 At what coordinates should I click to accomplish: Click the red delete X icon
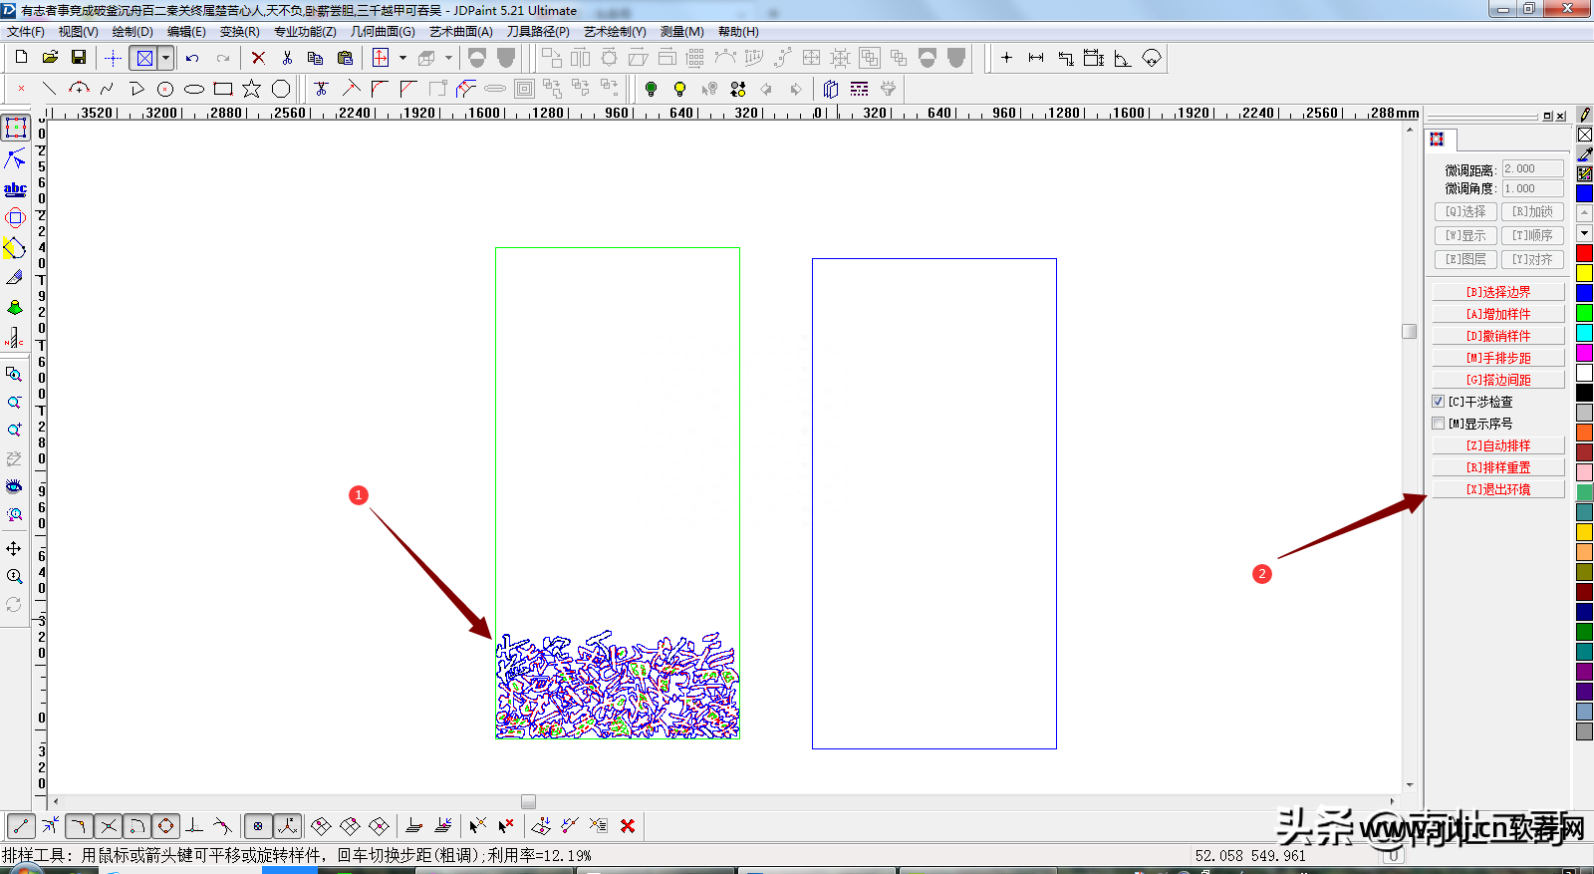258,58
